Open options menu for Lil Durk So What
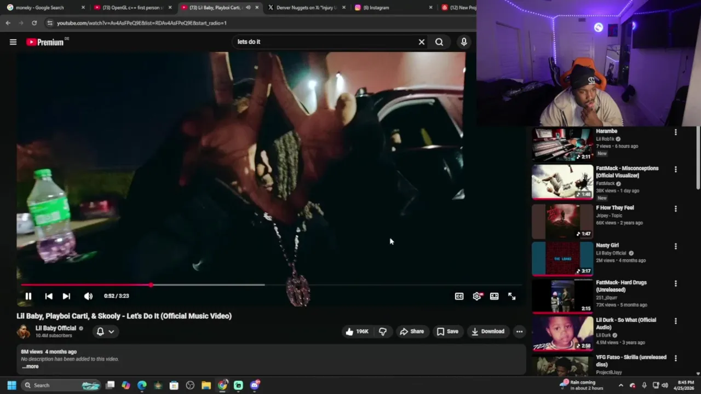Image resolution: width=701 pixels, height=394 pixels. [675, 321]
